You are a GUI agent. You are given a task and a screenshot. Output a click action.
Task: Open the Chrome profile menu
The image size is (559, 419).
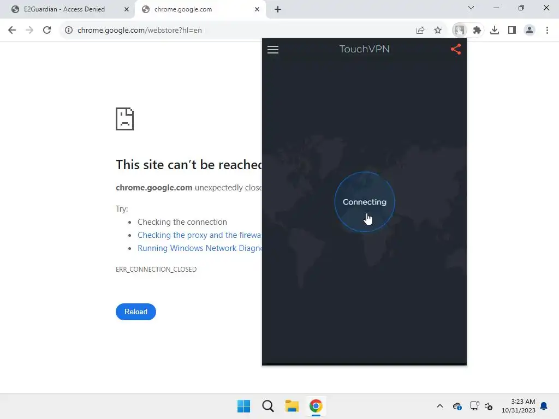pyautogui.click(x=530, y=31)
